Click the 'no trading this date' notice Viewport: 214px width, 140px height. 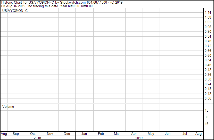click(x=43, y=6)
